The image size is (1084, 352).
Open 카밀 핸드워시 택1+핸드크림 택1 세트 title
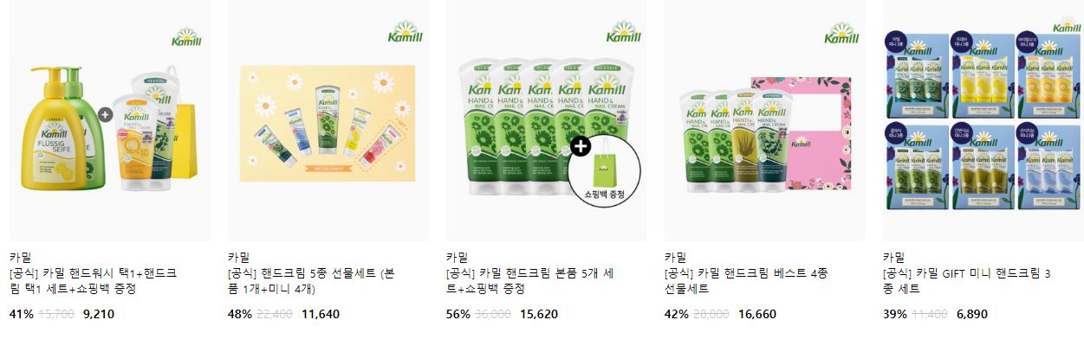pyautogui.click(x=93, y=281)
